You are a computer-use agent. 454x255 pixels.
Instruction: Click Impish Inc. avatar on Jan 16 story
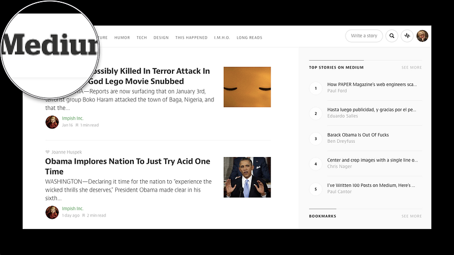pyautogui.click(x=52, y=122)
